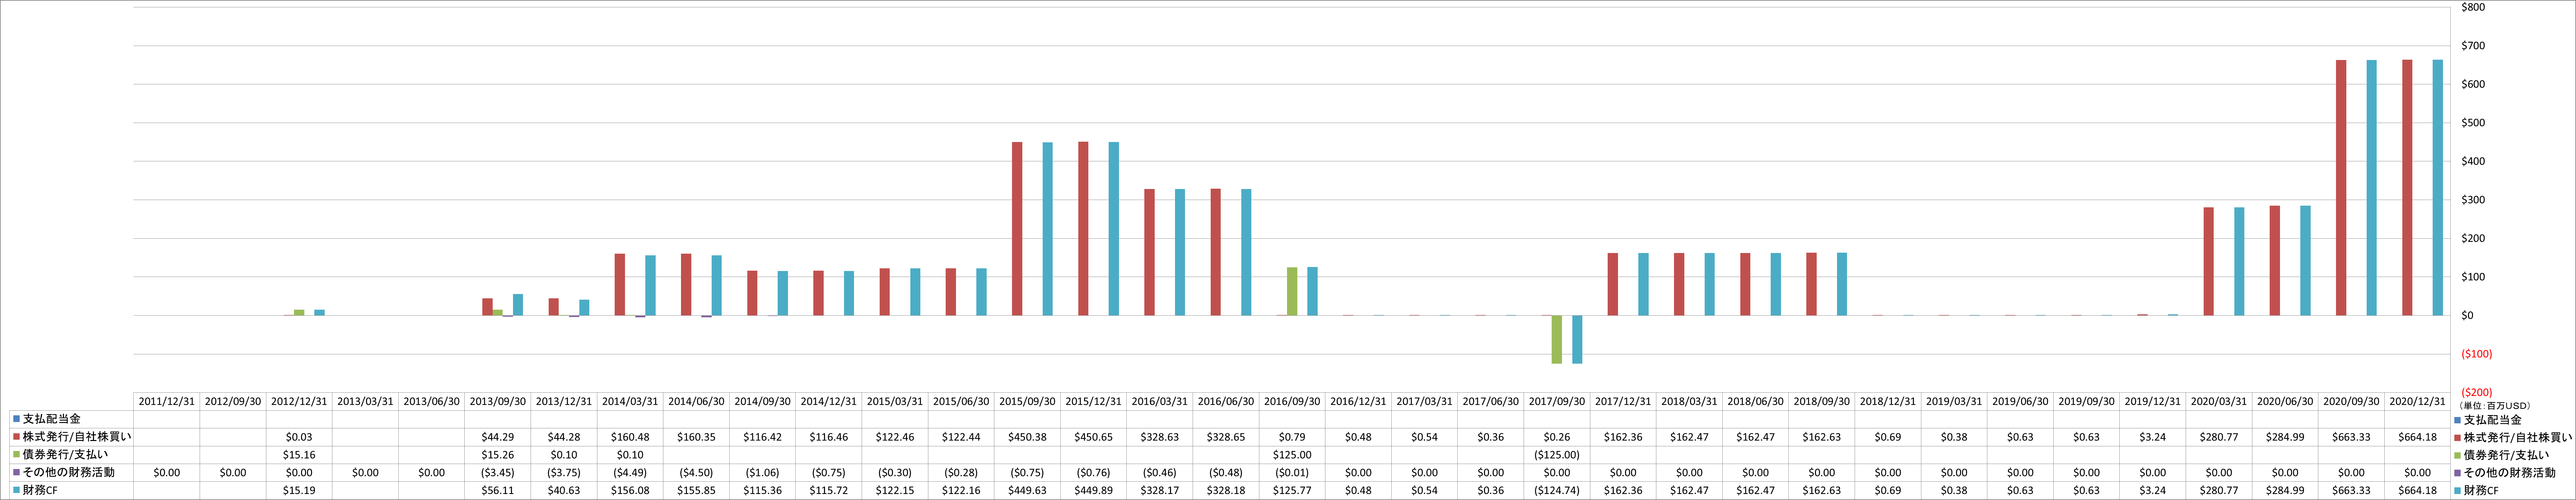Click the 株式発行/自社株買い row label in the table
Screen dimensions: 2576x500
pyautogui.click(x=77, y=437)
